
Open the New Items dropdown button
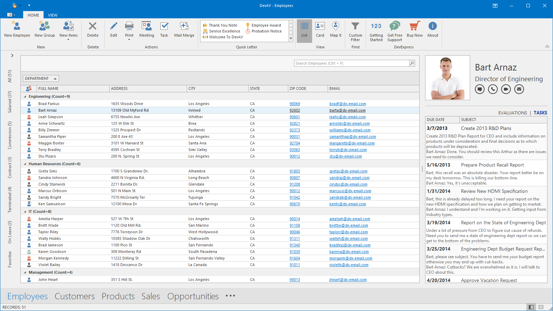tap(68, 30)
